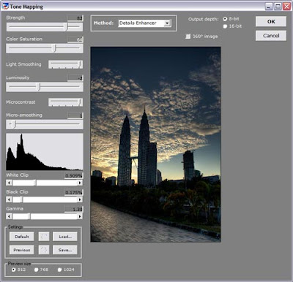The image size is (293, 282).
Task: Enable the 360° image checkbox
Action: tap(188, 37)
